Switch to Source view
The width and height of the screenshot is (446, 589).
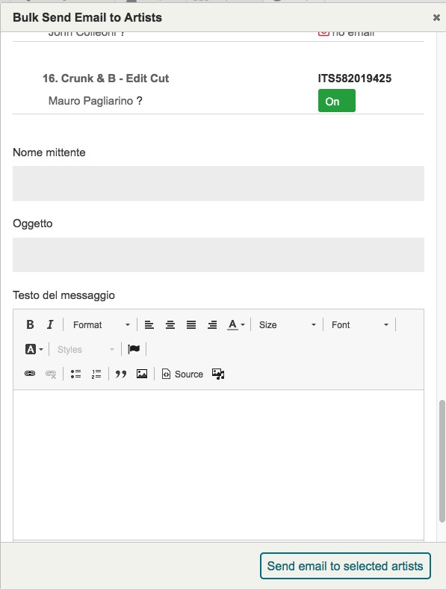[182, 374]
